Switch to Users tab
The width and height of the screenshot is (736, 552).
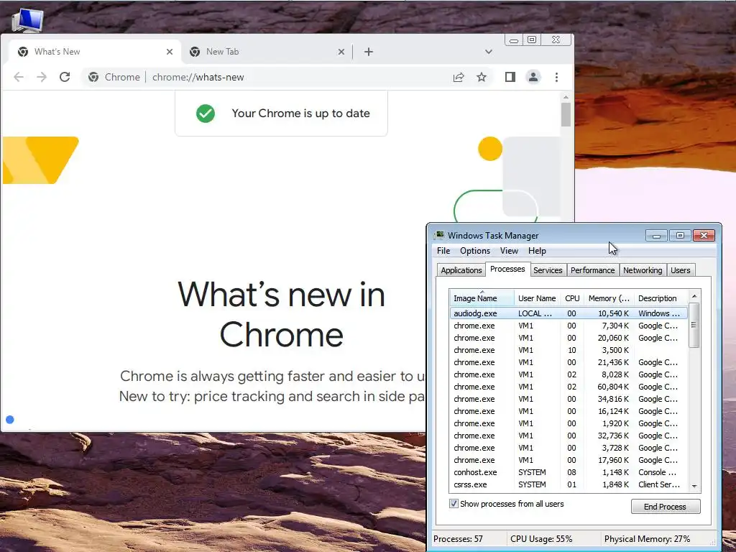680,270
